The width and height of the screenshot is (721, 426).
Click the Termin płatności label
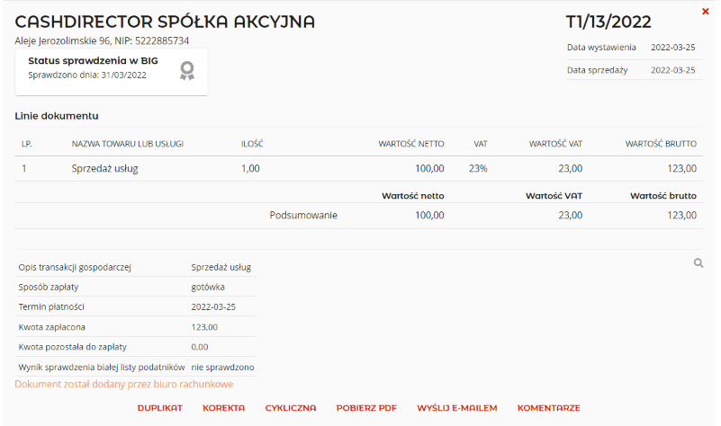[x=51, y=306]
